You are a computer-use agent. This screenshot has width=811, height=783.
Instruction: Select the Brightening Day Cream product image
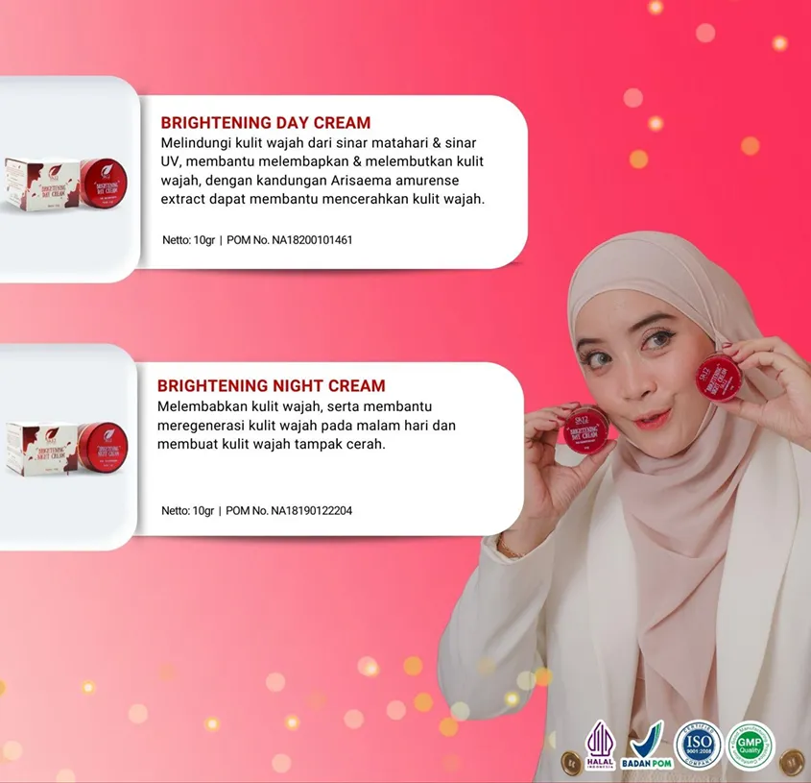pyautogui.click(x=65, y=184)
